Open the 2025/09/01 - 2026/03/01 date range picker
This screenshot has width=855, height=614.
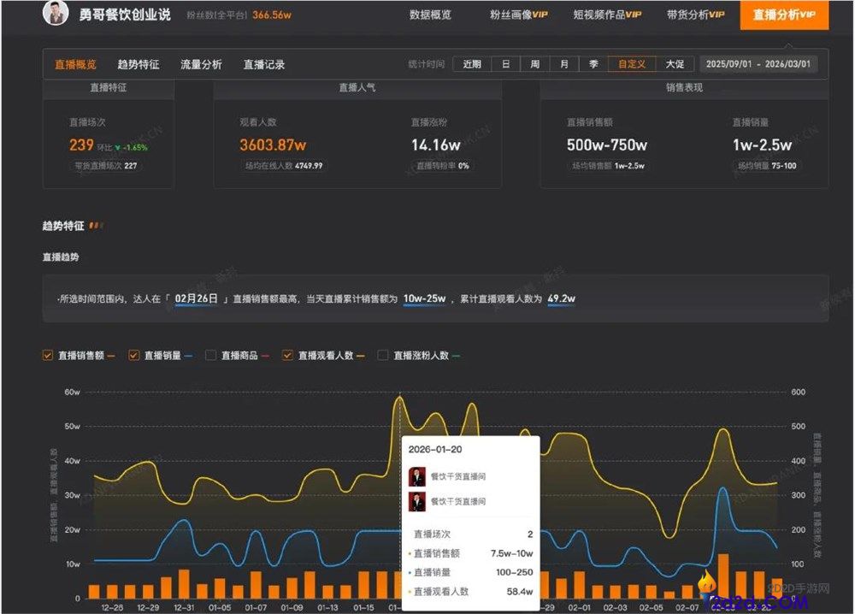point(761,63)
